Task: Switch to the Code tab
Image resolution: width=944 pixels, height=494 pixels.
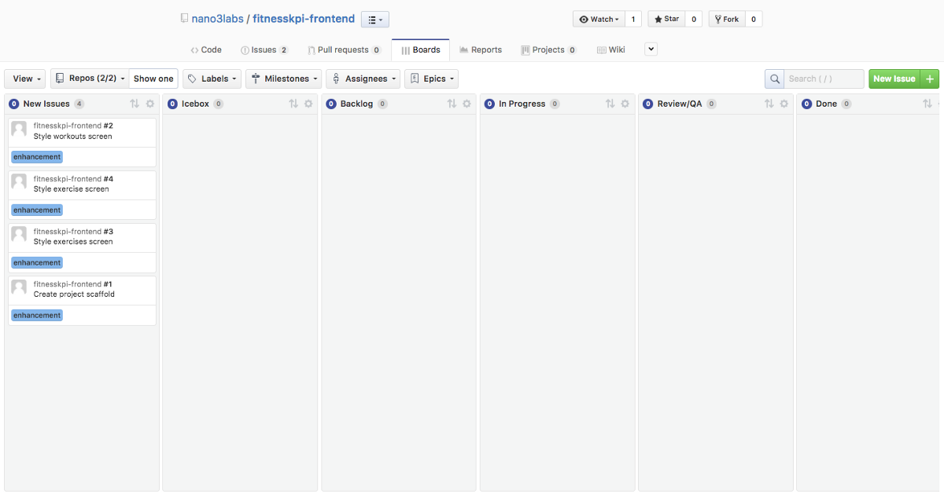Action: click(x=206, y=49)
